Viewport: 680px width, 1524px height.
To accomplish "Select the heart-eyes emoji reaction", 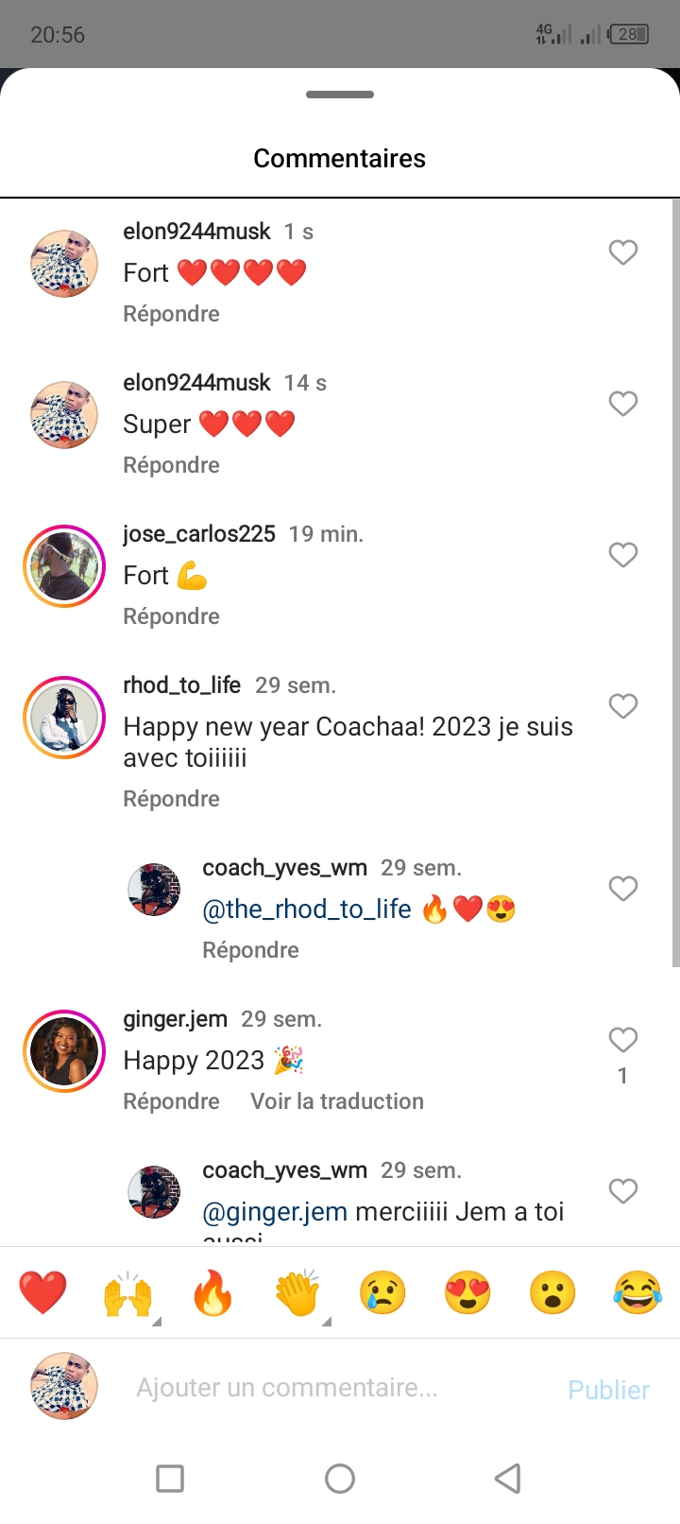I will coord(467,1292).
